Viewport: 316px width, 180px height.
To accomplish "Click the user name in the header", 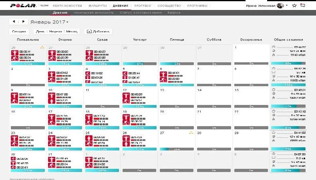I will tap(260, 6).
